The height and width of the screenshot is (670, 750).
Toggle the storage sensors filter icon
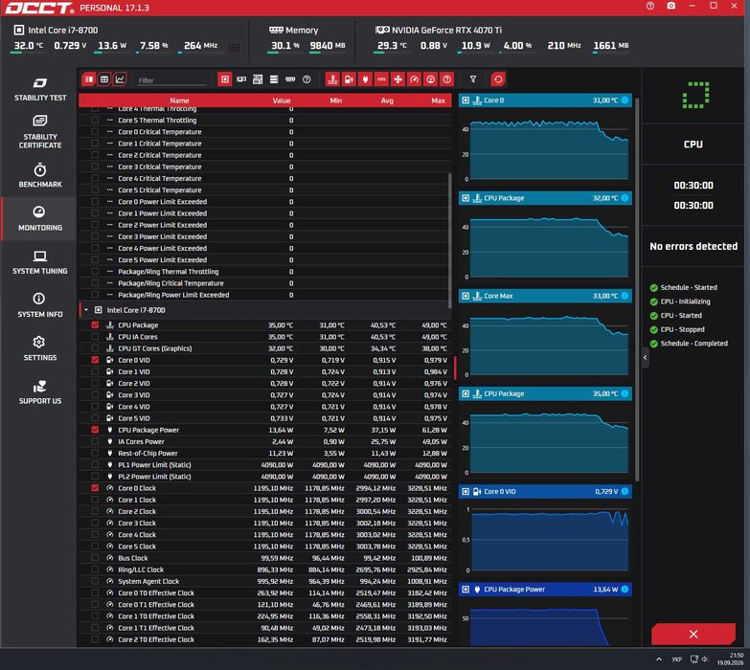[274, 79]
